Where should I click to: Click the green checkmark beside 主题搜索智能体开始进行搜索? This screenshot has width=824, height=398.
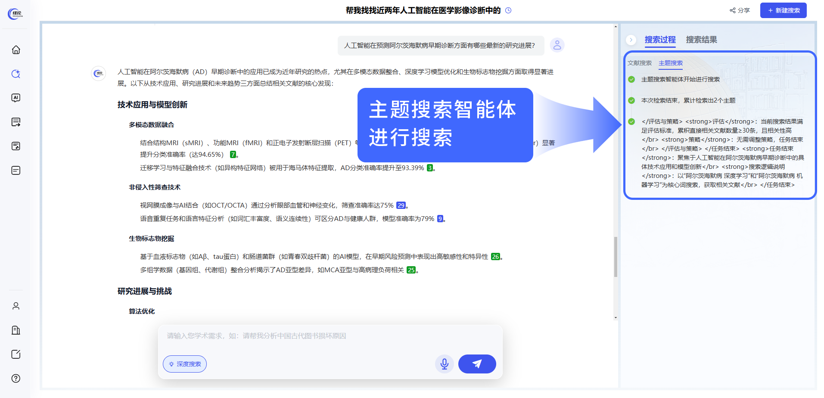pos(631,79)
